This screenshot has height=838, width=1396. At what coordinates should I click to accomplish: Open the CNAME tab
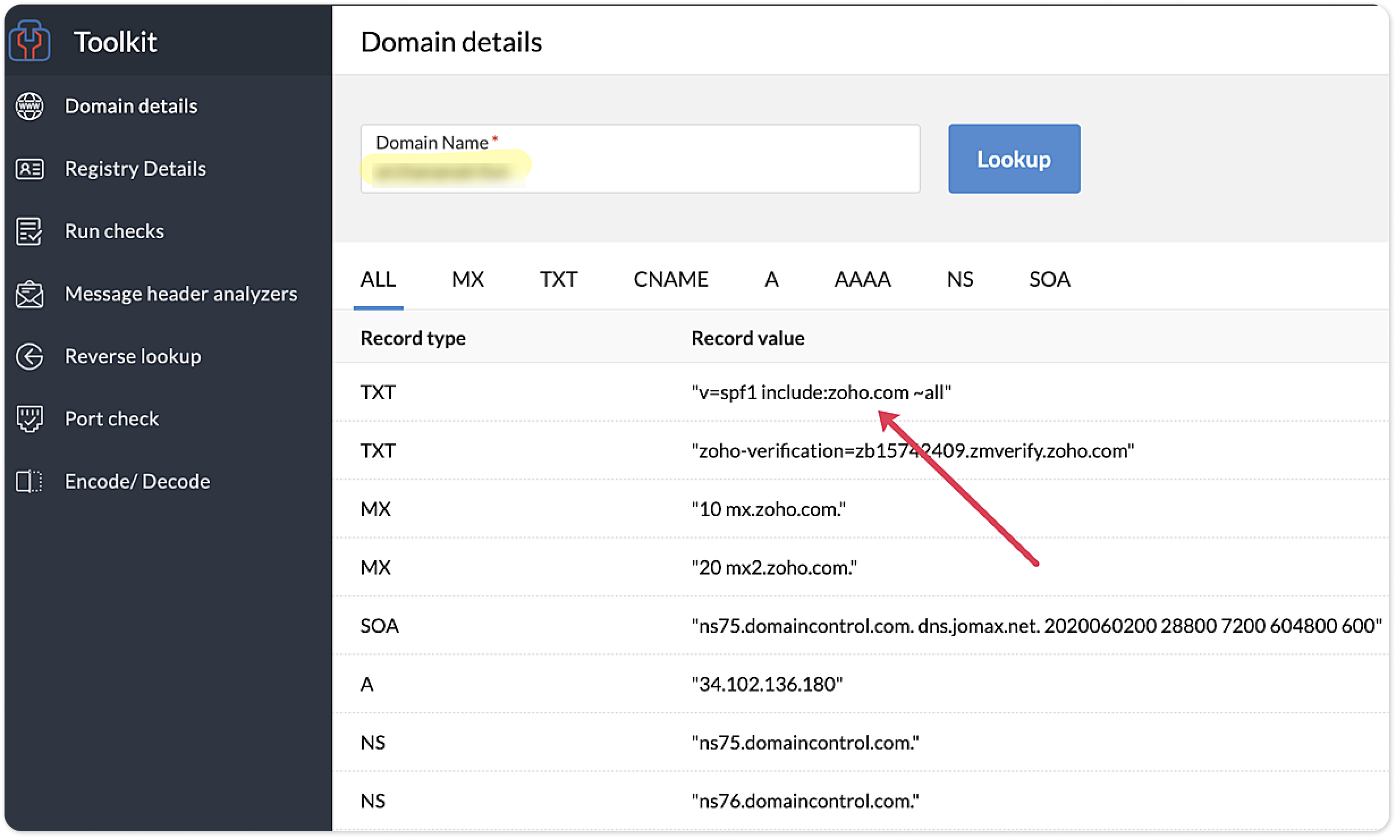click(671, 280)
